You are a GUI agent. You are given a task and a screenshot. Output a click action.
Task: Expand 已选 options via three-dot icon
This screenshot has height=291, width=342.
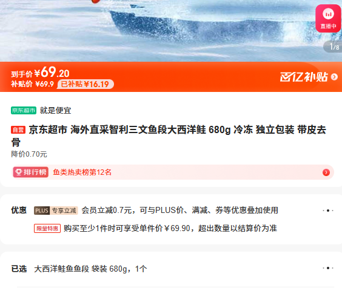[x=328, y=268]
